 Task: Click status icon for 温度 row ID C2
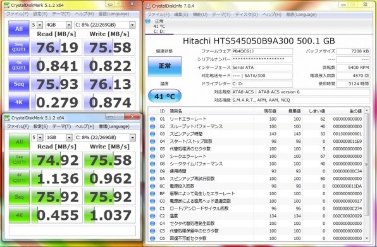(x=152, y=216)
